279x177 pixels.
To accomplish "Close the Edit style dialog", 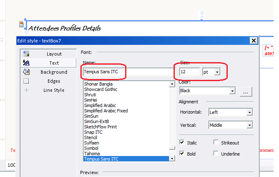I will pos(254,41).
